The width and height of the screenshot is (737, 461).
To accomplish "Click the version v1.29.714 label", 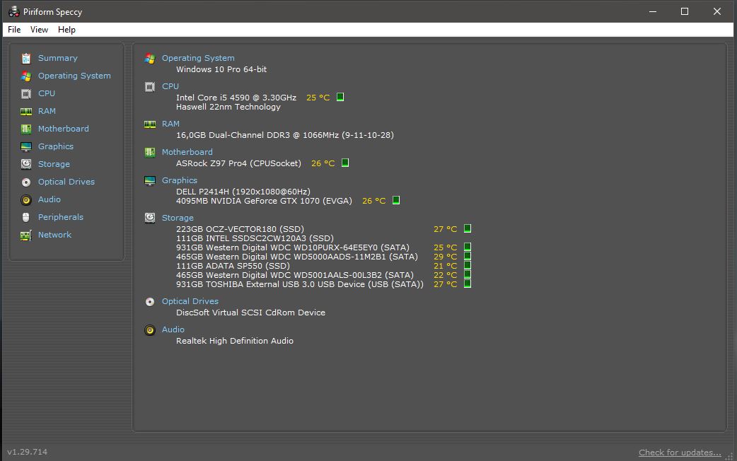I will [x=28, y=452].
